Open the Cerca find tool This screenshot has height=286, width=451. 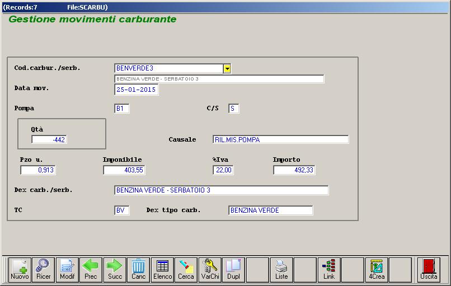point(186,270)
